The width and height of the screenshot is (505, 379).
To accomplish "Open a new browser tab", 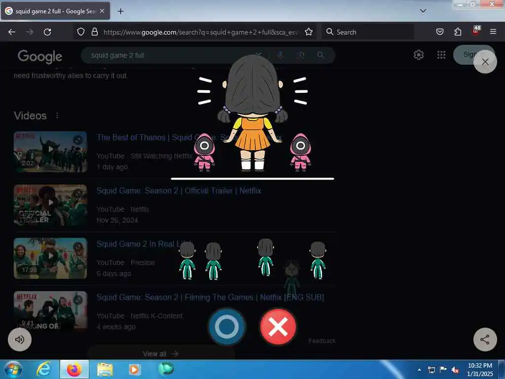I will point(120,11).
